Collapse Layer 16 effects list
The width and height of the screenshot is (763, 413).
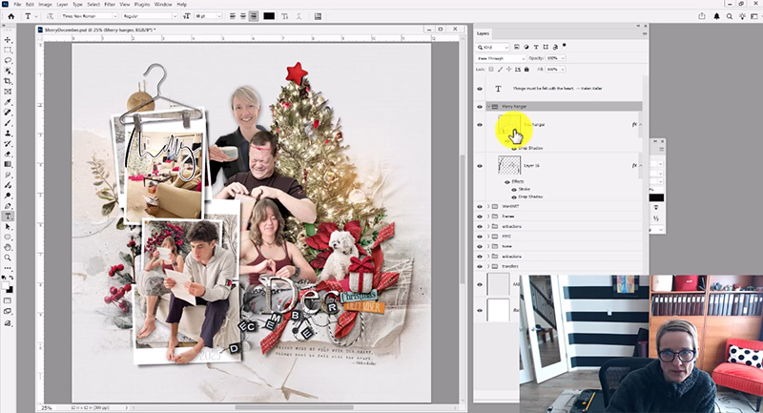click(640, 165)
